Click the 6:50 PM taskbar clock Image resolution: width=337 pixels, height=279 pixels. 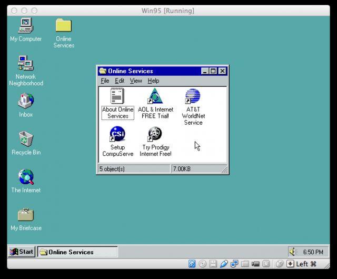[x=313, y=252]
